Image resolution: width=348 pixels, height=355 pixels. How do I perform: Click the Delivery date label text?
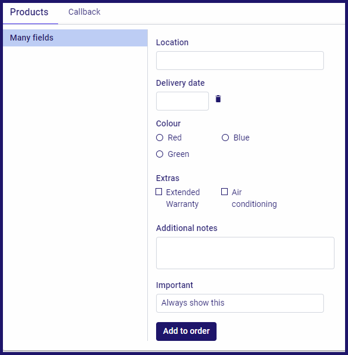tap(180, 83)
